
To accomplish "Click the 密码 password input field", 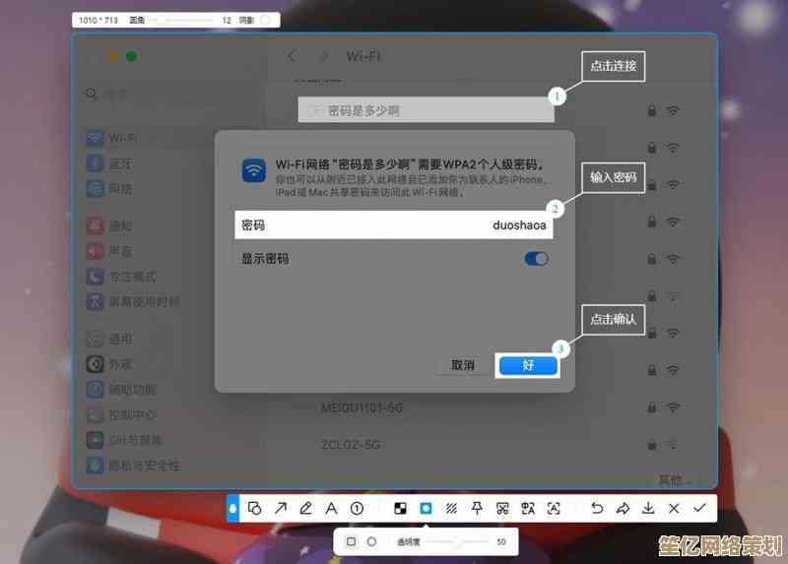I will coord(394,225).
